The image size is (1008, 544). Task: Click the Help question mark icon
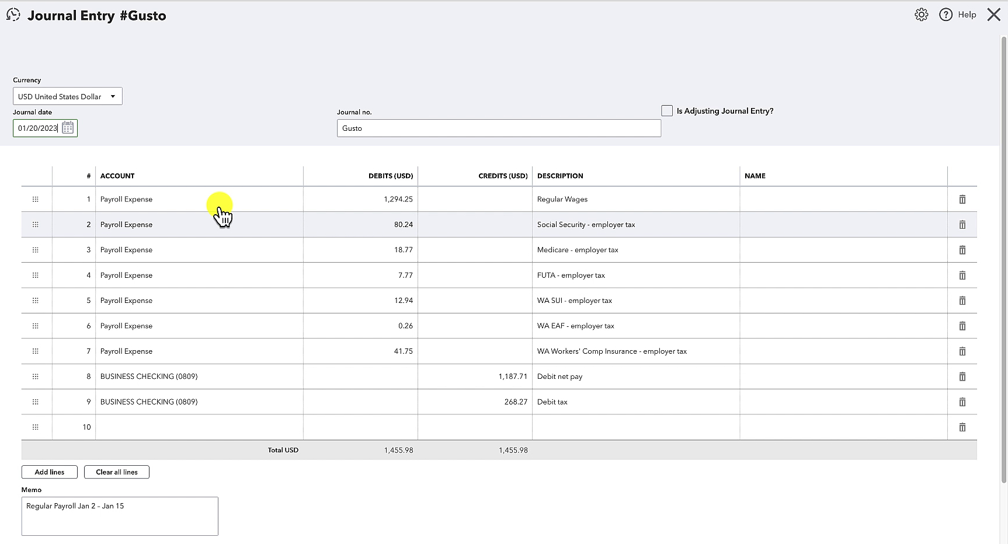point(946,15)
